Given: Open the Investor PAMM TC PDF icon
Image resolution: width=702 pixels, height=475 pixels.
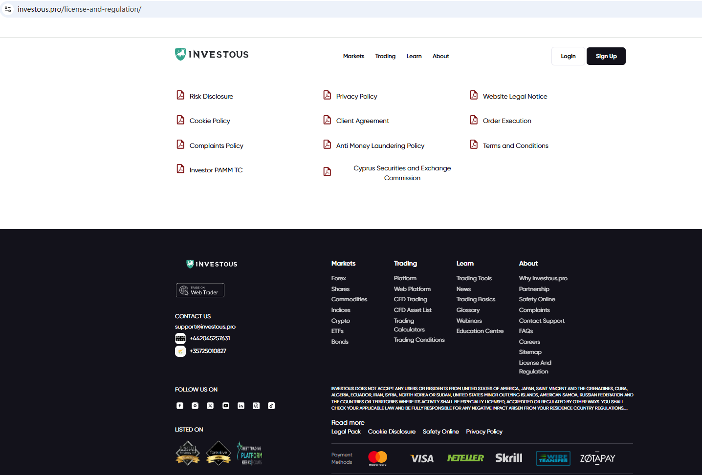Looking at the screenshot, I should (180, 169).
